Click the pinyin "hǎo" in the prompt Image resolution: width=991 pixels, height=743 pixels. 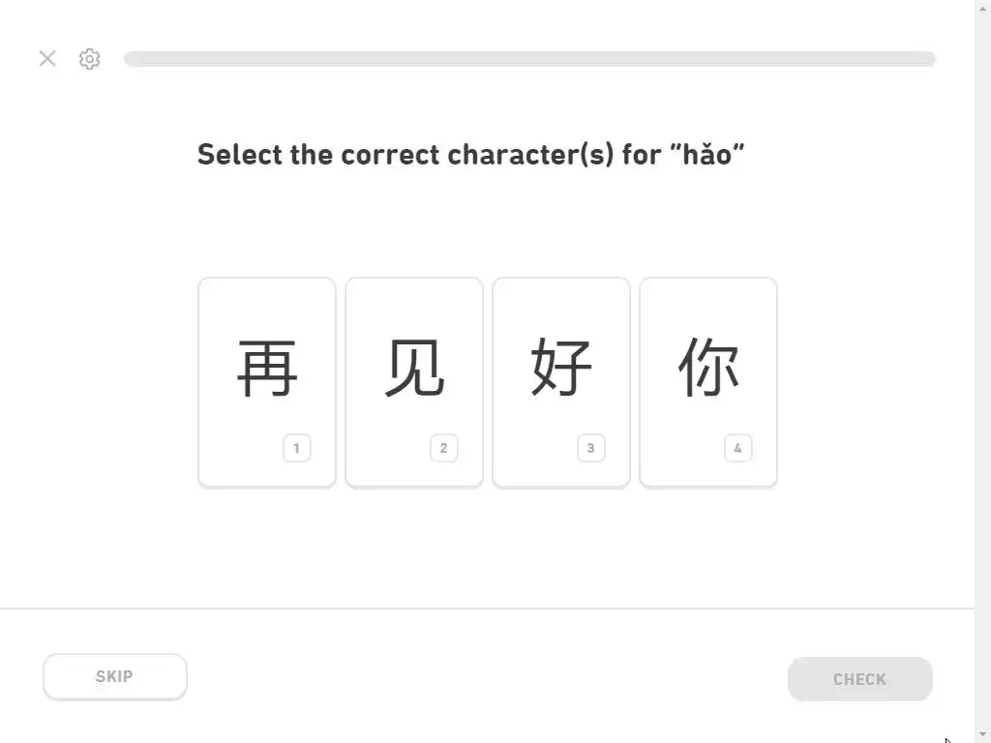coord(706,154)
